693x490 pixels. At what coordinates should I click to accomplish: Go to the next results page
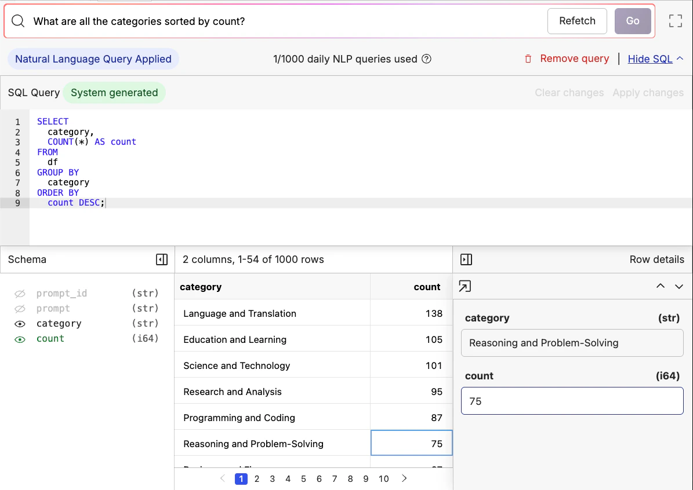pos(404,478)
